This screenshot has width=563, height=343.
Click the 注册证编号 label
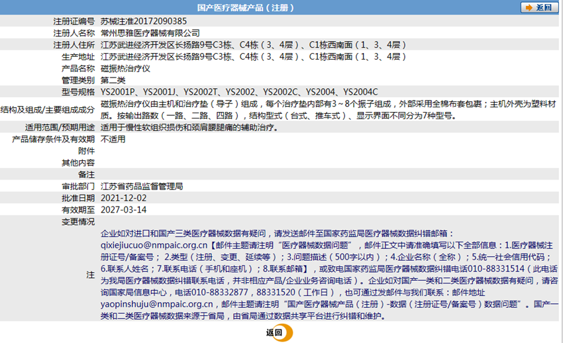click(74, 21)
